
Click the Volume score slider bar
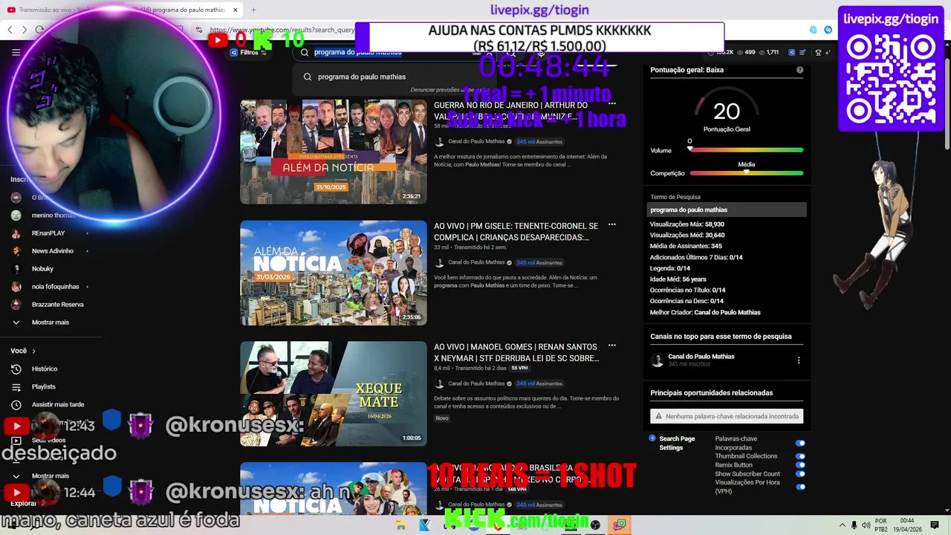[746, 150]
